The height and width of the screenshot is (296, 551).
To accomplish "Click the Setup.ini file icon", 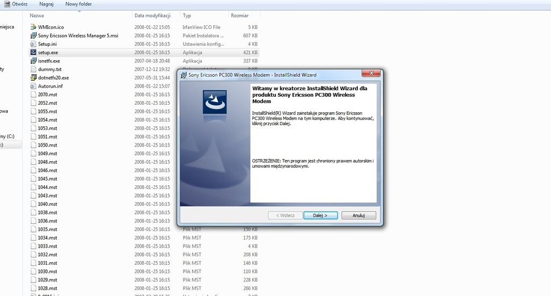I will pyautogui.click(x=33, y=44).
